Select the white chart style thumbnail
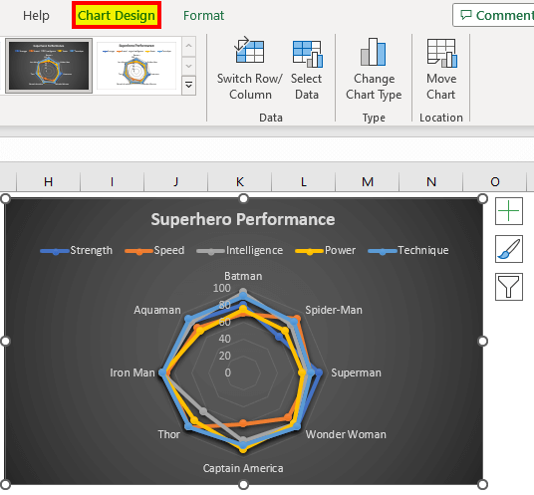This screenshot has width=534, height=495. 136,66
